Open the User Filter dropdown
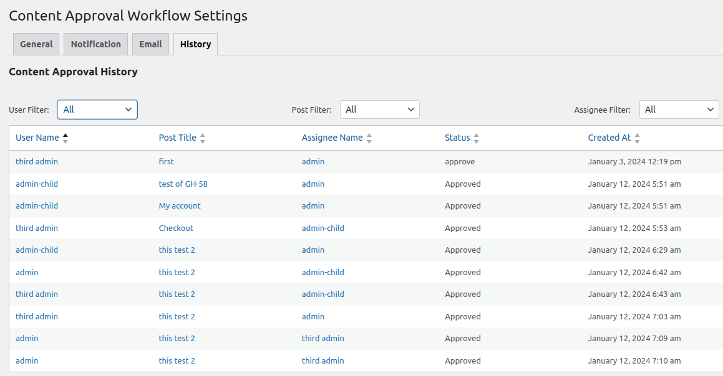The image size is (723, 376). (97, 109)
